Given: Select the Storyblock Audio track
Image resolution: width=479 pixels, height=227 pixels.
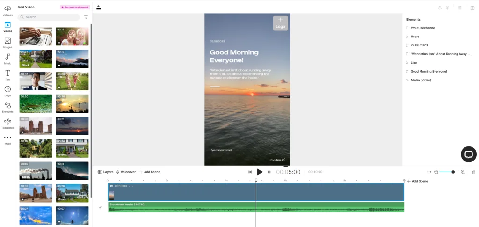Looking at the screenshot, I should pyautogui.click(x=256, y=207).
